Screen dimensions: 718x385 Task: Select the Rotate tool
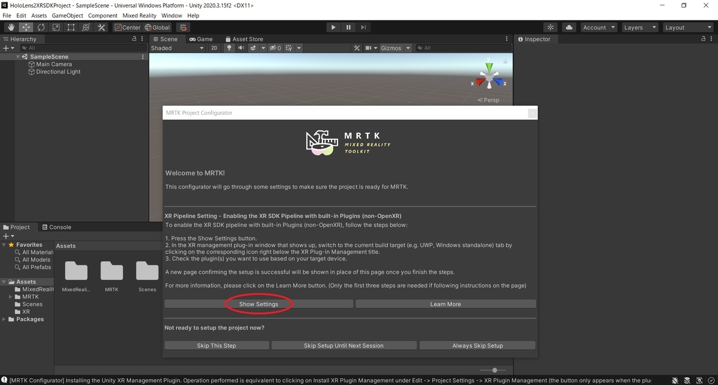[41, 27]
